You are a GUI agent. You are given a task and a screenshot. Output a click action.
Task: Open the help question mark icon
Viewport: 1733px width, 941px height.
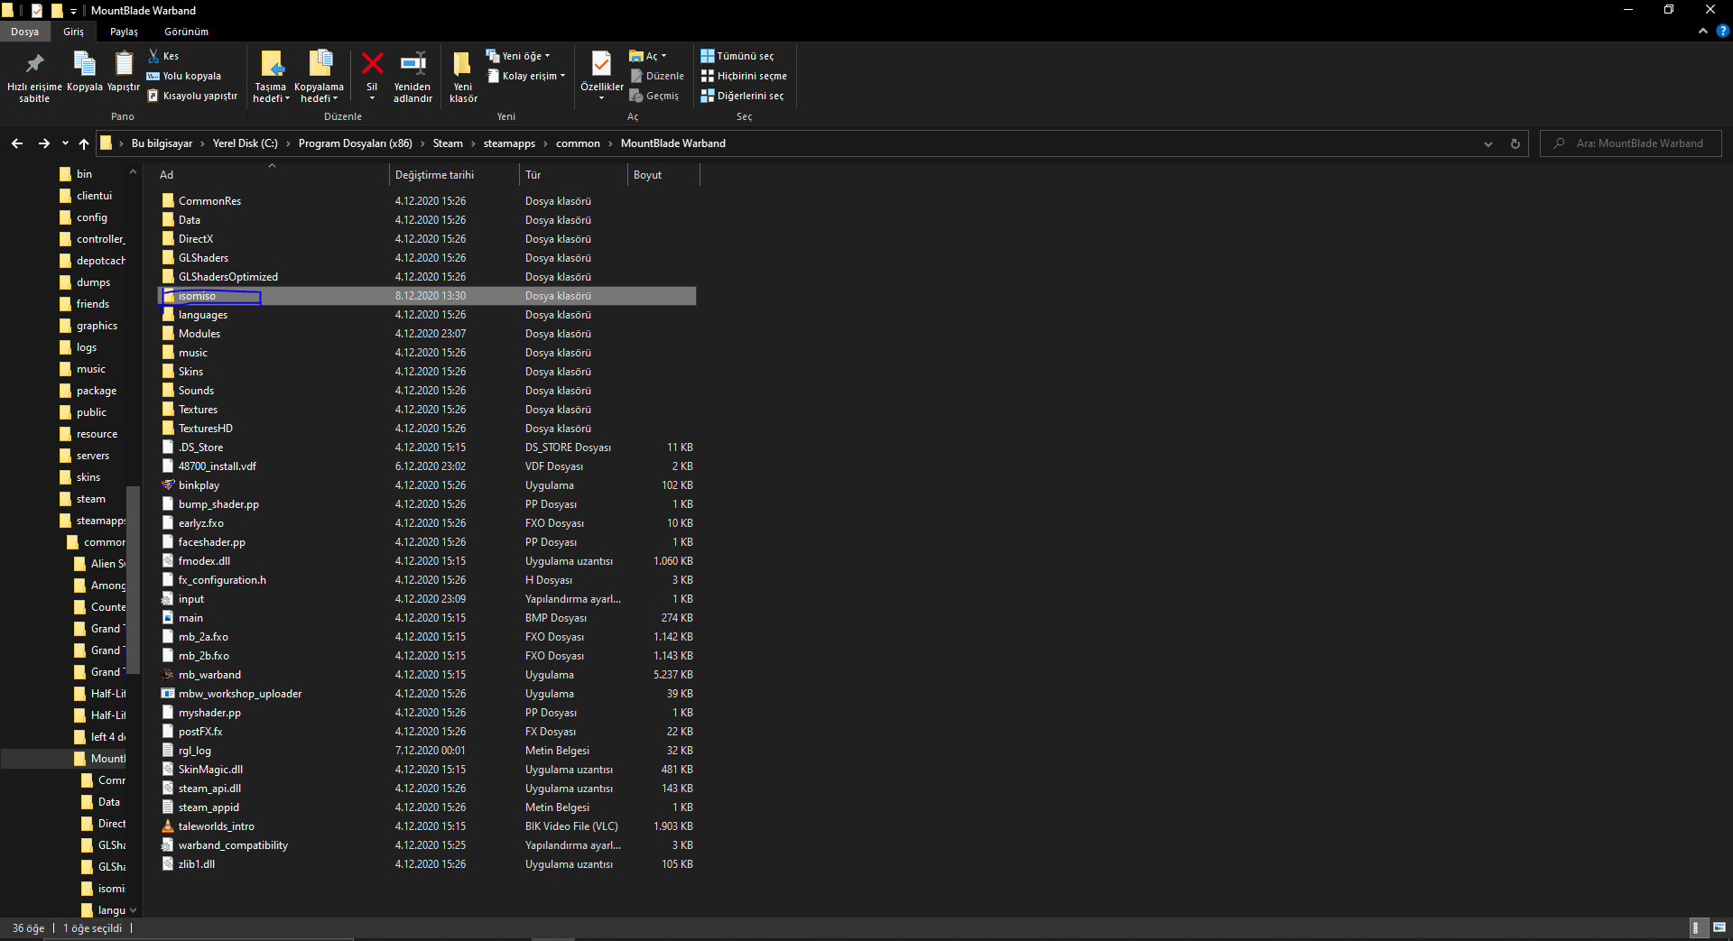(x=1722, y=31)
